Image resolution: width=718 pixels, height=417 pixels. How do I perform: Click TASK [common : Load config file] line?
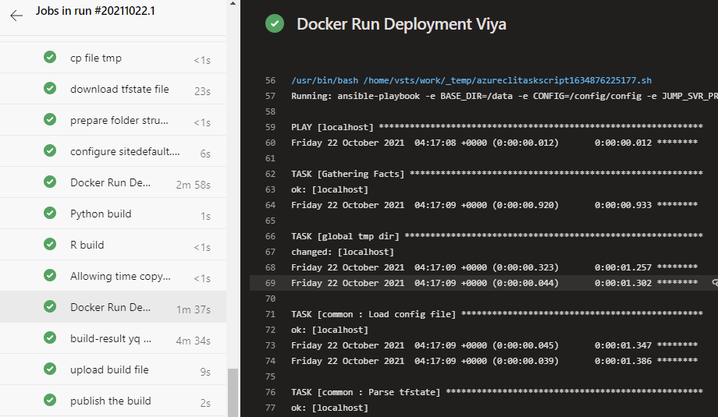tap(497, 314)
